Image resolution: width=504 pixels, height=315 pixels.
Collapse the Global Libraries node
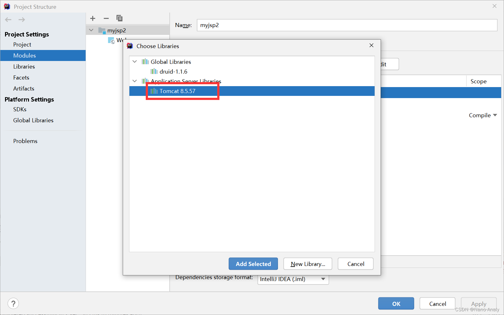(135, 62)
